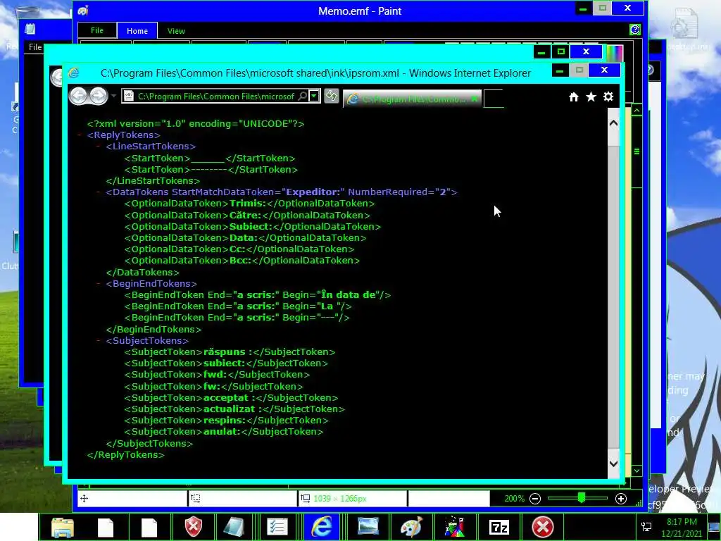Click the clock showing 8:17 PM

coord(682,527)
